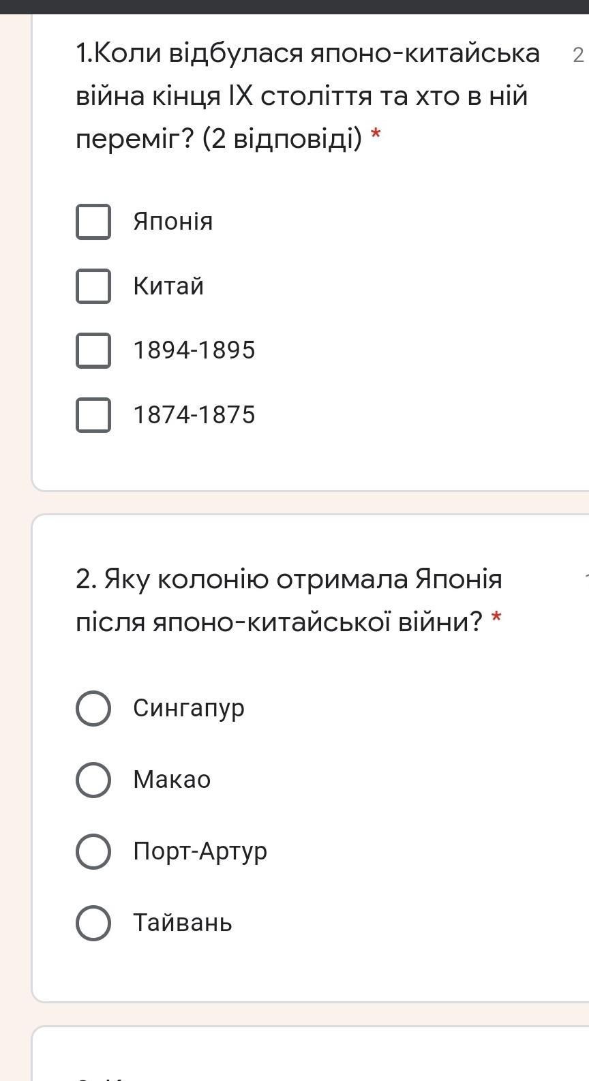Image resolution: width=589 pixels, height=1081 pixels.
Task: Tick the "Китай" checkbox
Action: tap(93, 286)
